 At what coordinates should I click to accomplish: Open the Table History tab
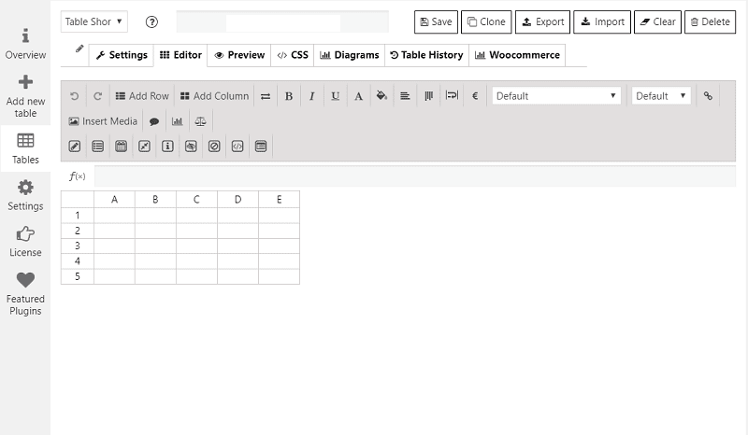point(426,55)
